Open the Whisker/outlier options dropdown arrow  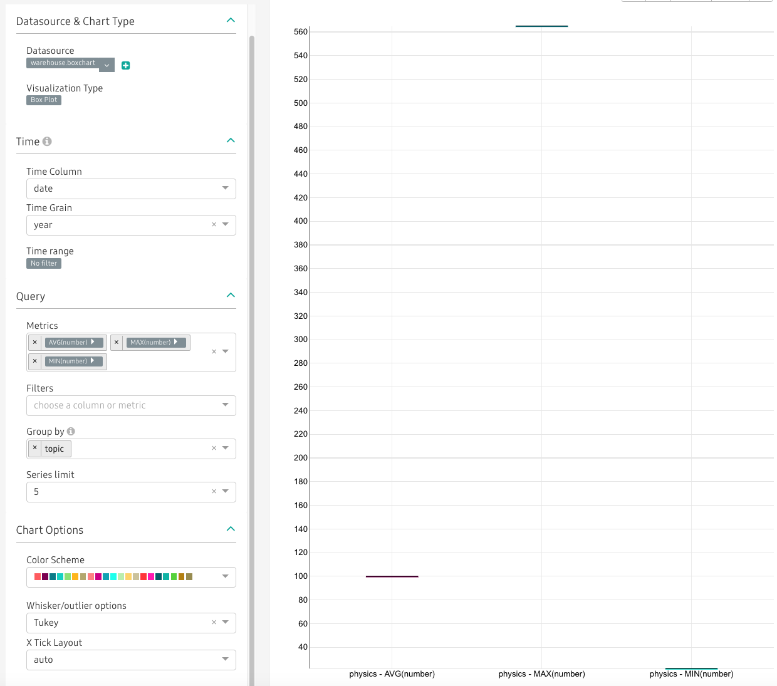(x=226, y=622)
